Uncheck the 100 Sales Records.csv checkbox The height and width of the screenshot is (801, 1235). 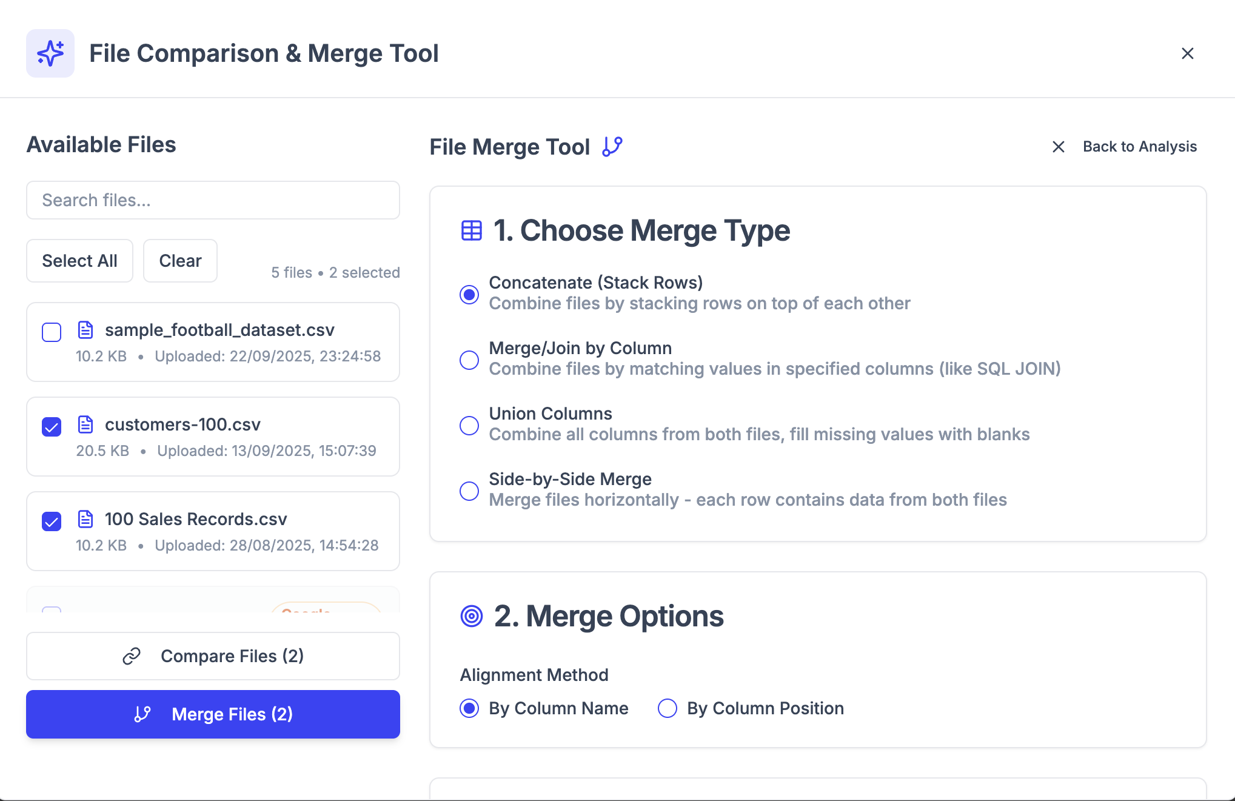click(x=52, y=521)
